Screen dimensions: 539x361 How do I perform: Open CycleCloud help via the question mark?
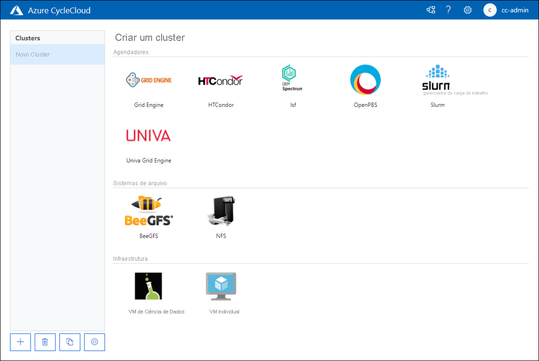point(448,9)
